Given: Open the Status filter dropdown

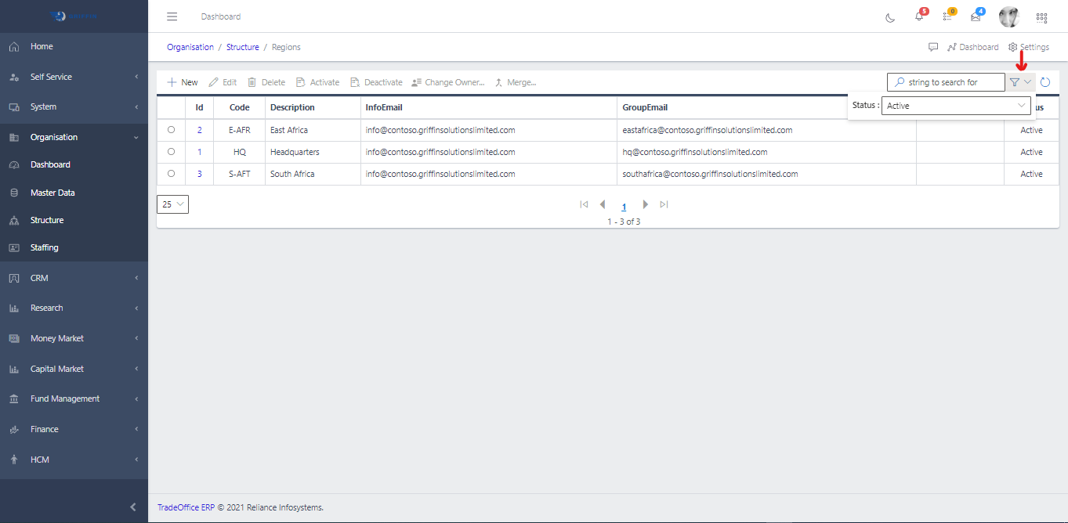Looking at the screenshot, I should (956, 106).
